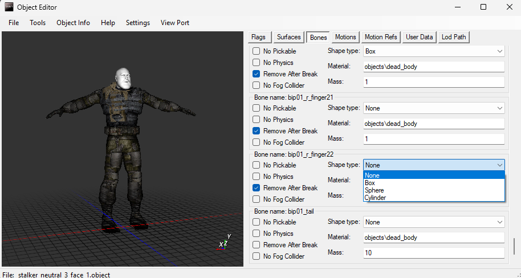Select the Flags tab
This screenshot has height=278, width=521.
tap(258, 37)
